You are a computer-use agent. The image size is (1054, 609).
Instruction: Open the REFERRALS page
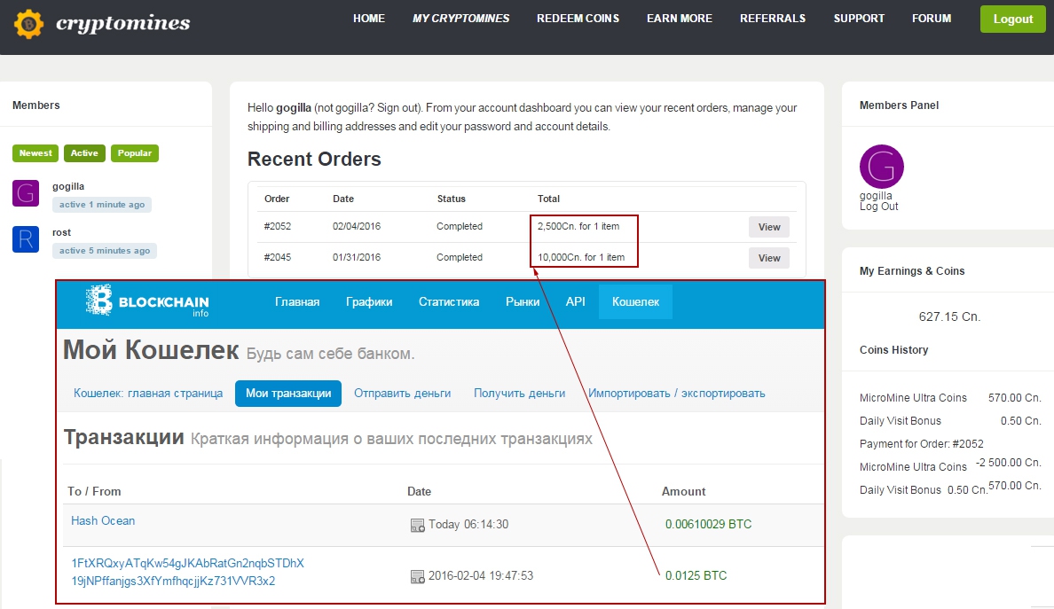tap(773, 19)
